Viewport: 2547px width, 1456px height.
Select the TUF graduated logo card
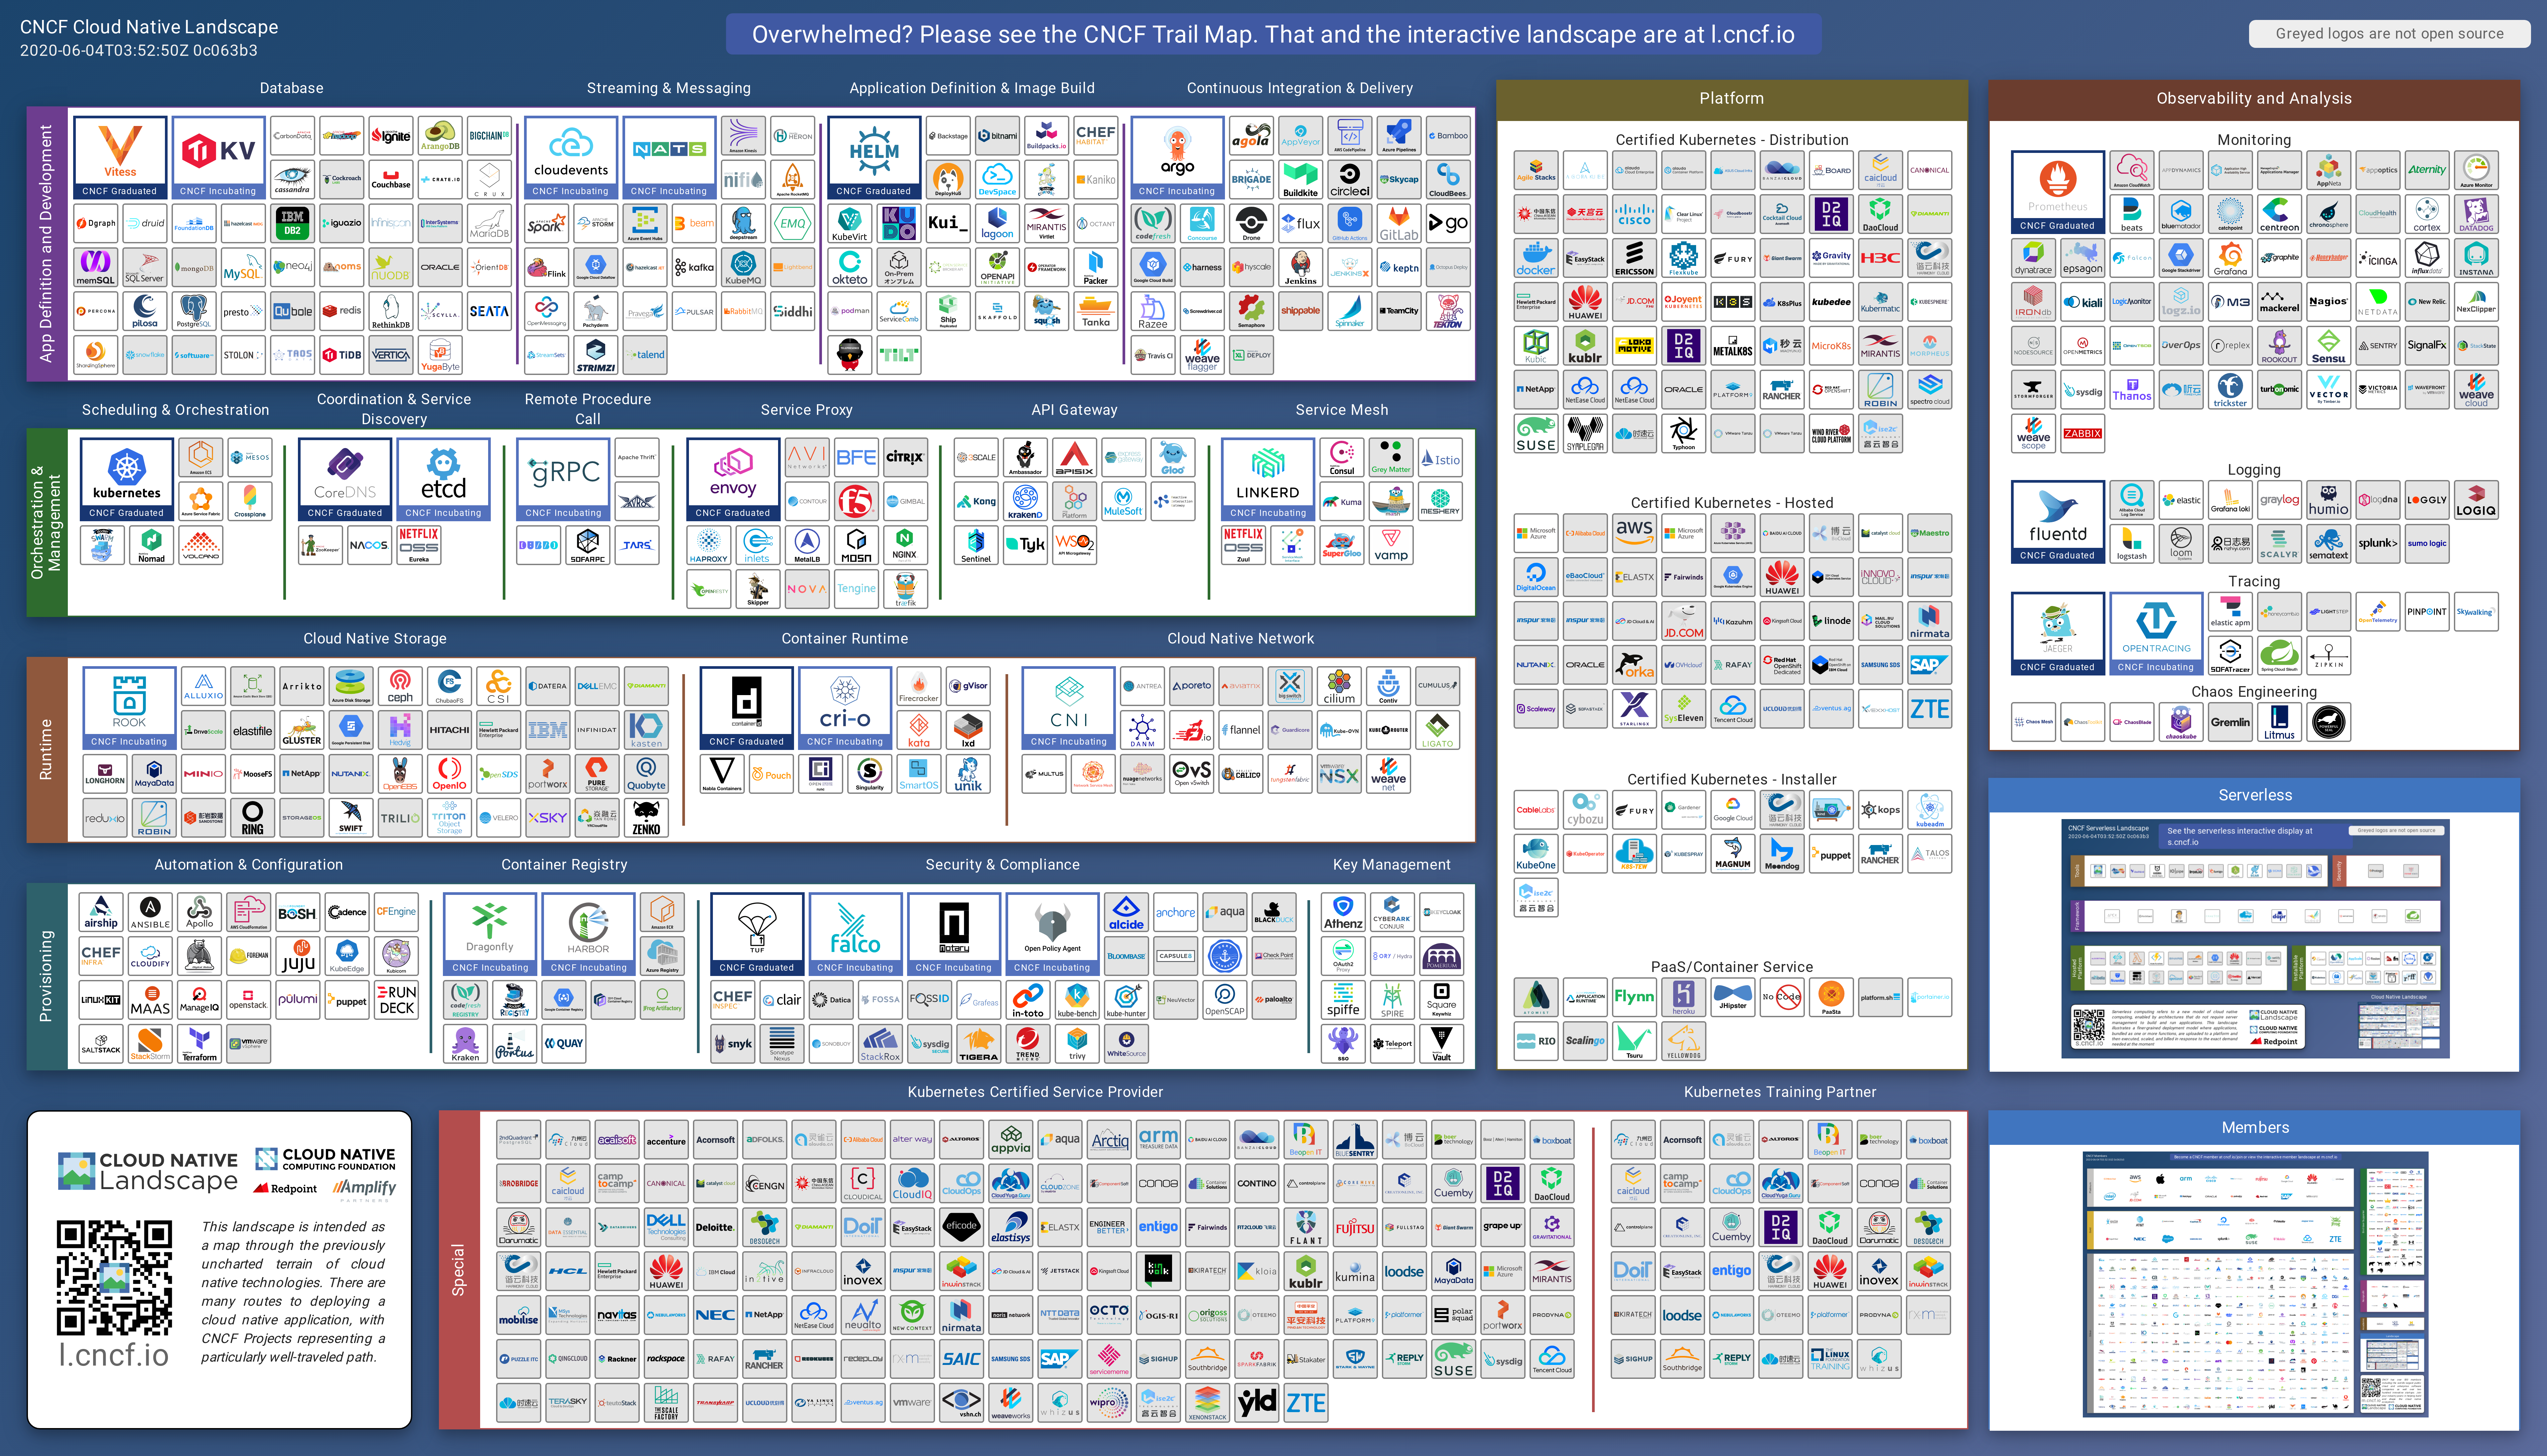757,934
